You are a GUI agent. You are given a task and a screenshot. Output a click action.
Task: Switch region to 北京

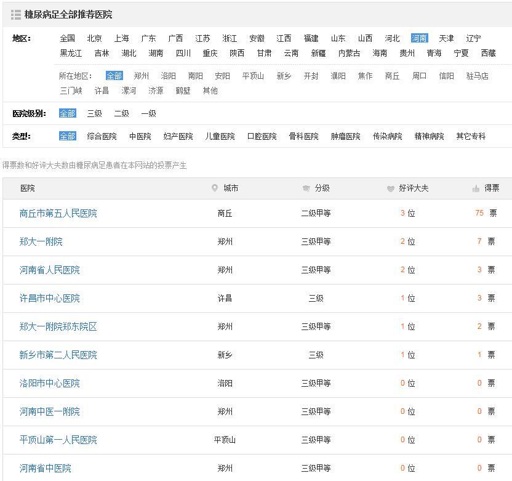click(x=94, y=38)
